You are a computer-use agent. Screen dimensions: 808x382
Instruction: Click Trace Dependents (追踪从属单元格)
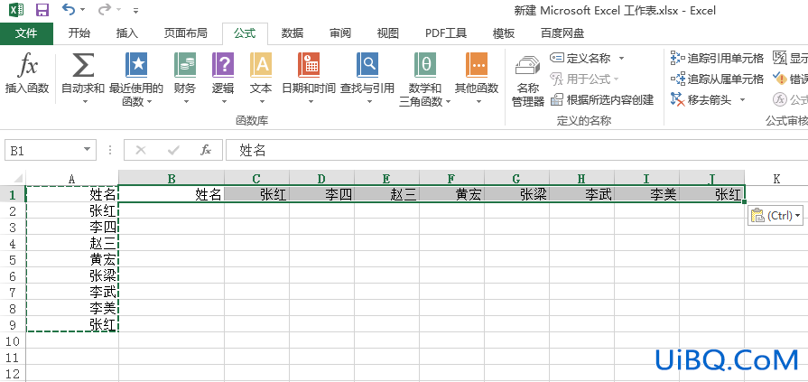pos(717,79)
